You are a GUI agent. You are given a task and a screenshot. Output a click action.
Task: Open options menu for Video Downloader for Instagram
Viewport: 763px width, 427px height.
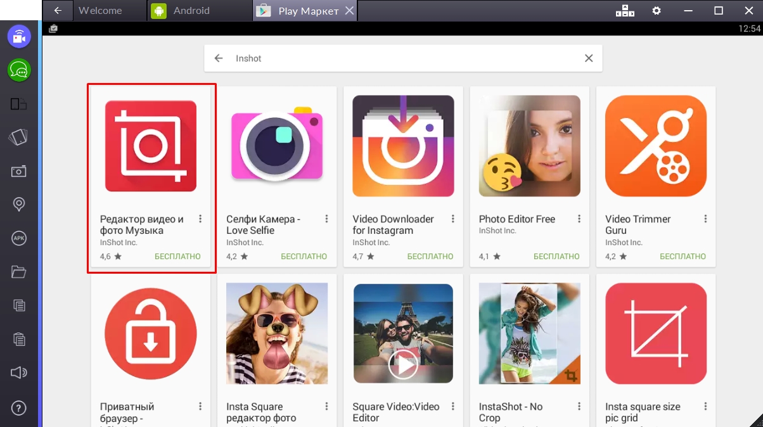pyautogui.click(x=452, y=219)
